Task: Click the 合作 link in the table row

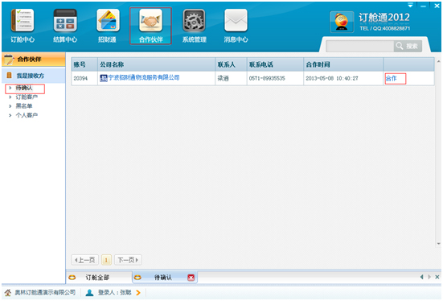Action: (392, 78)
